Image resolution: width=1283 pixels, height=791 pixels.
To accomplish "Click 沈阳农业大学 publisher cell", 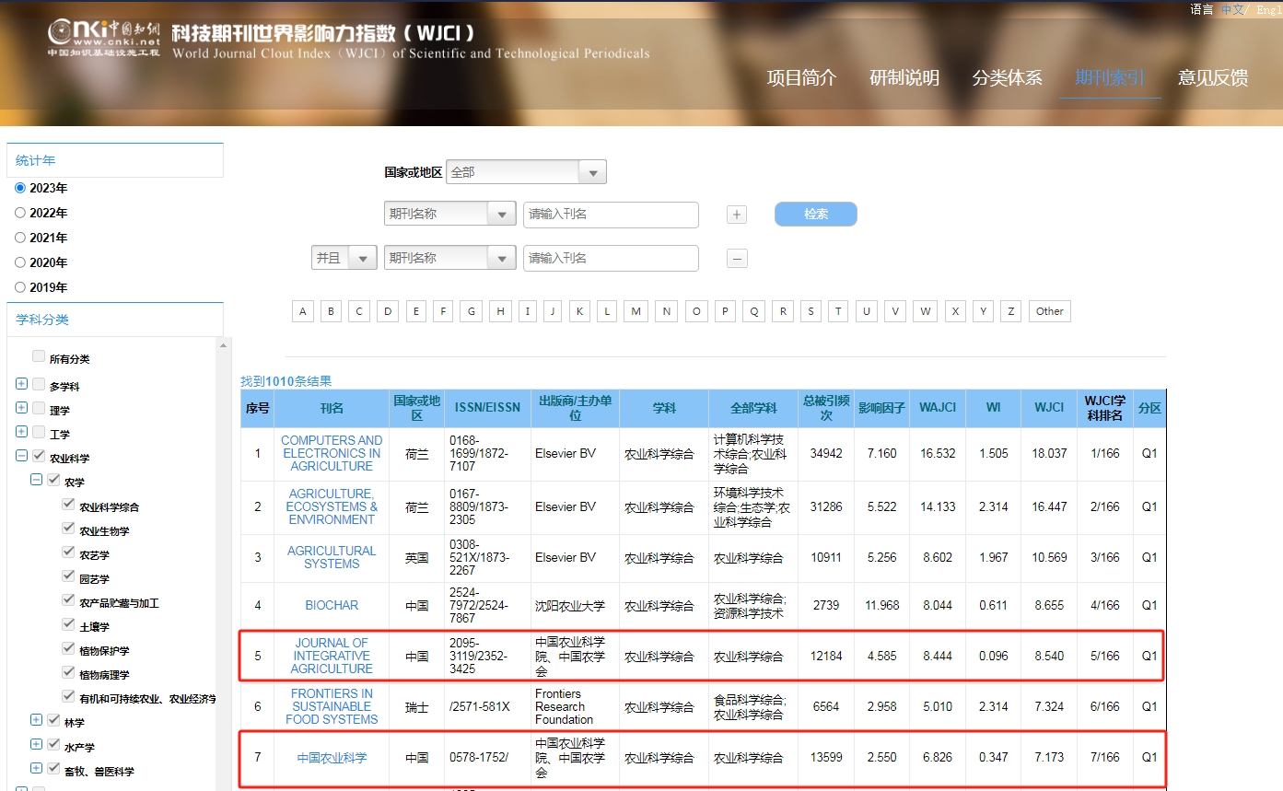I will pos(575,606).
